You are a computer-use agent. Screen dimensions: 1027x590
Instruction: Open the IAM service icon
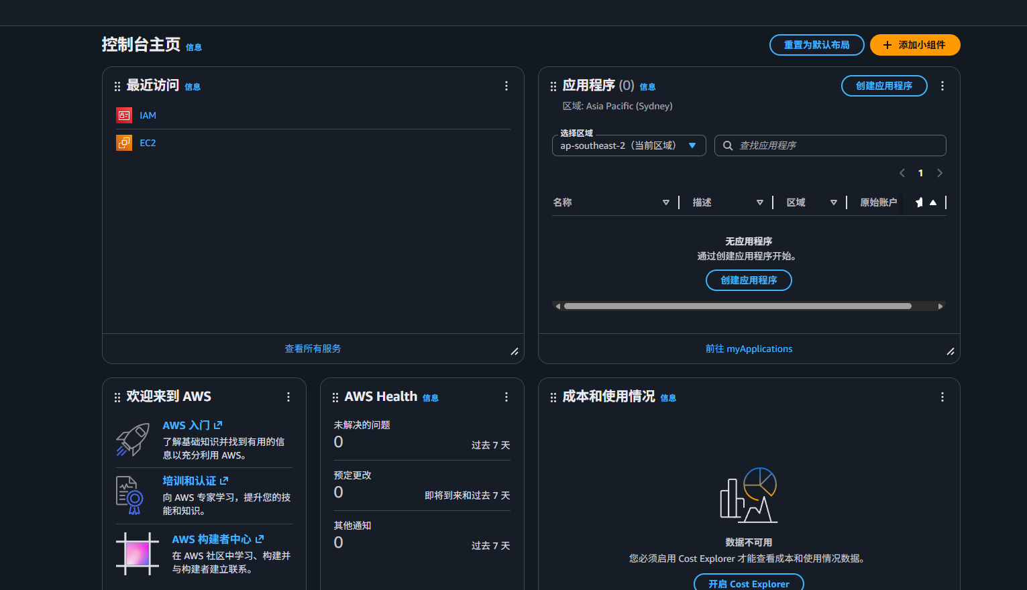point(124,115)
